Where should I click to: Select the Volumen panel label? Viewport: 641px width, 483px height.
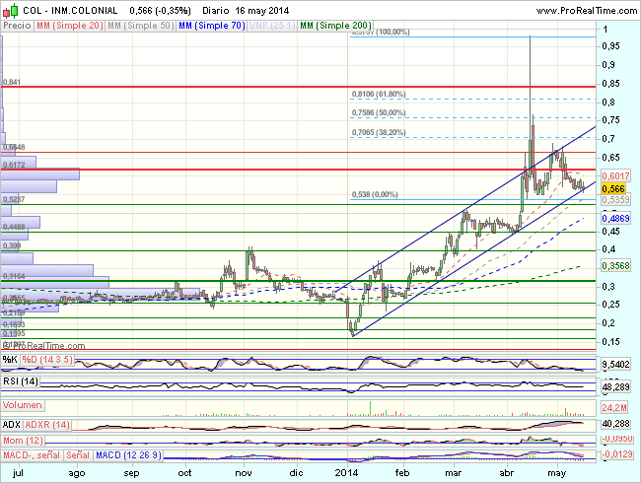(22, 405)
